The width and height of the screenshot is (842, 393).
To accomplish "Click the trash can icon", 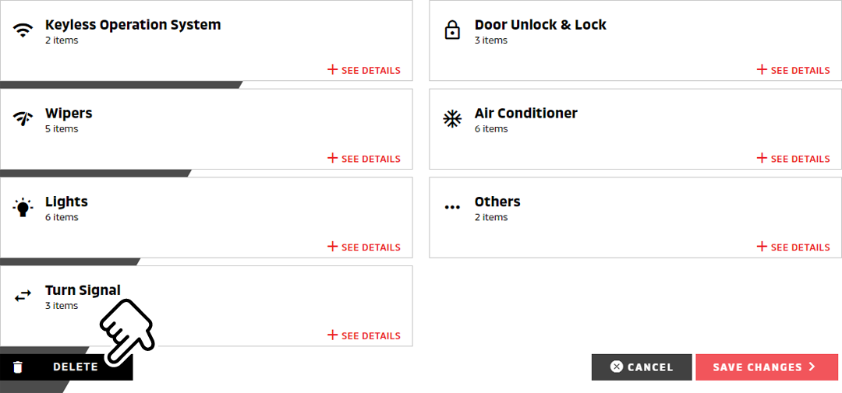I will coord(18,367).
